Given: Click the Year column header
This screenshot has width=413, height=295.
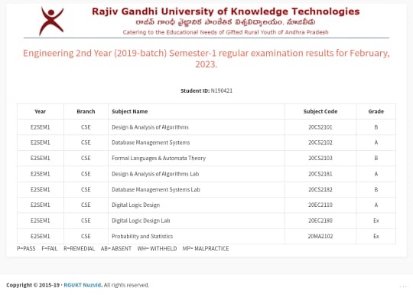Looking at the screenshot, I should point(40,111).
